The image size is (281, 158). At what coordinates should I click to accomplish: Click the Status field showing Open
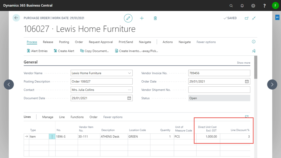coord(219,98)
